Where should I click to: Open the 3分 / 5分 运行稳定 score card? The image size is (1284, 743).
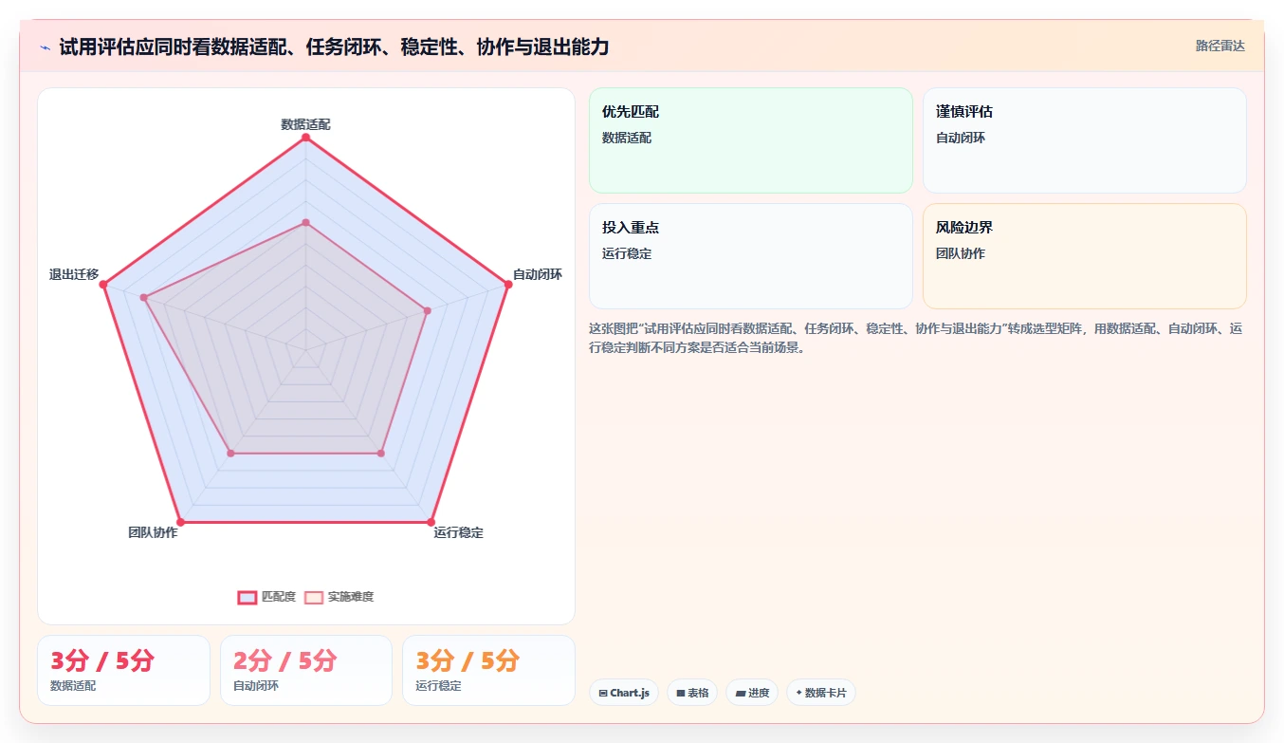(488, 670)
